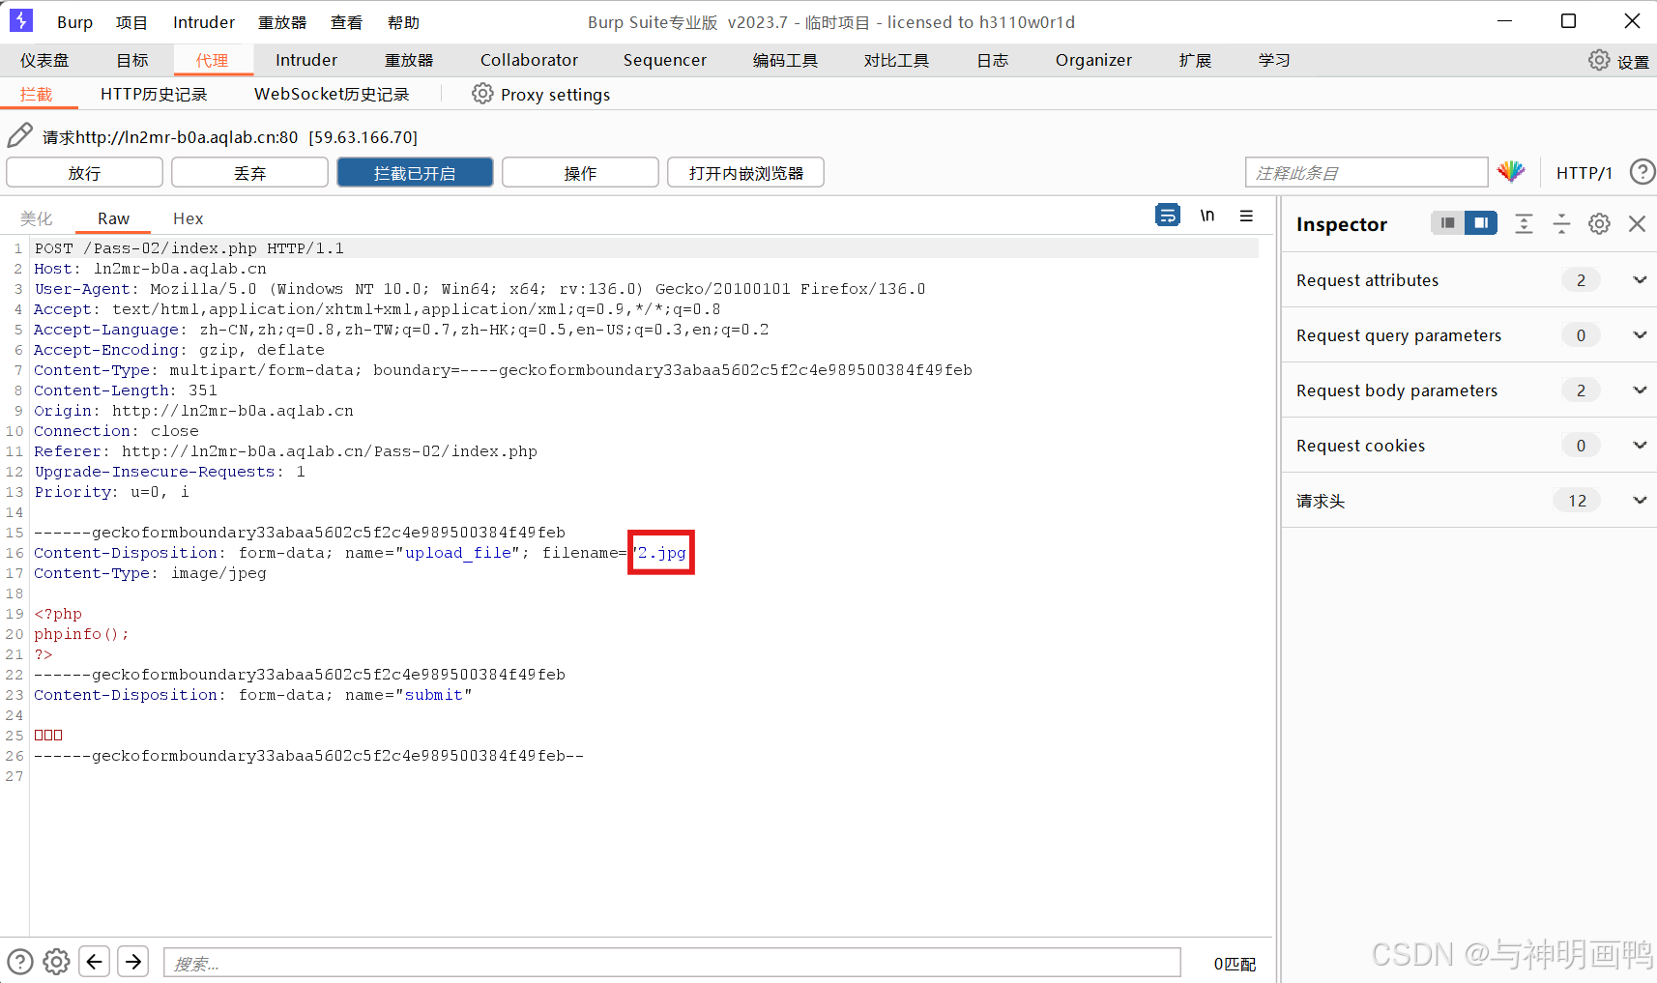
Task: Open search settings gear at bottom
Action: tap(57, 962)
